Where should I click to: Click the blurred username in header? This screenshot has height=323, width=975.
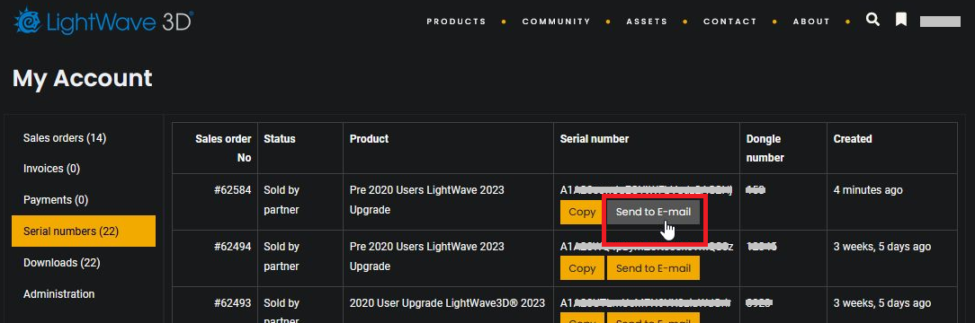click(940, 21)
